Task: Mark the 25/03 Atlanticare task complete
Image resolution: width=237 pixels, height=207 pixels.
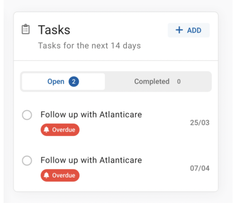Action: (x=27, y=115)
